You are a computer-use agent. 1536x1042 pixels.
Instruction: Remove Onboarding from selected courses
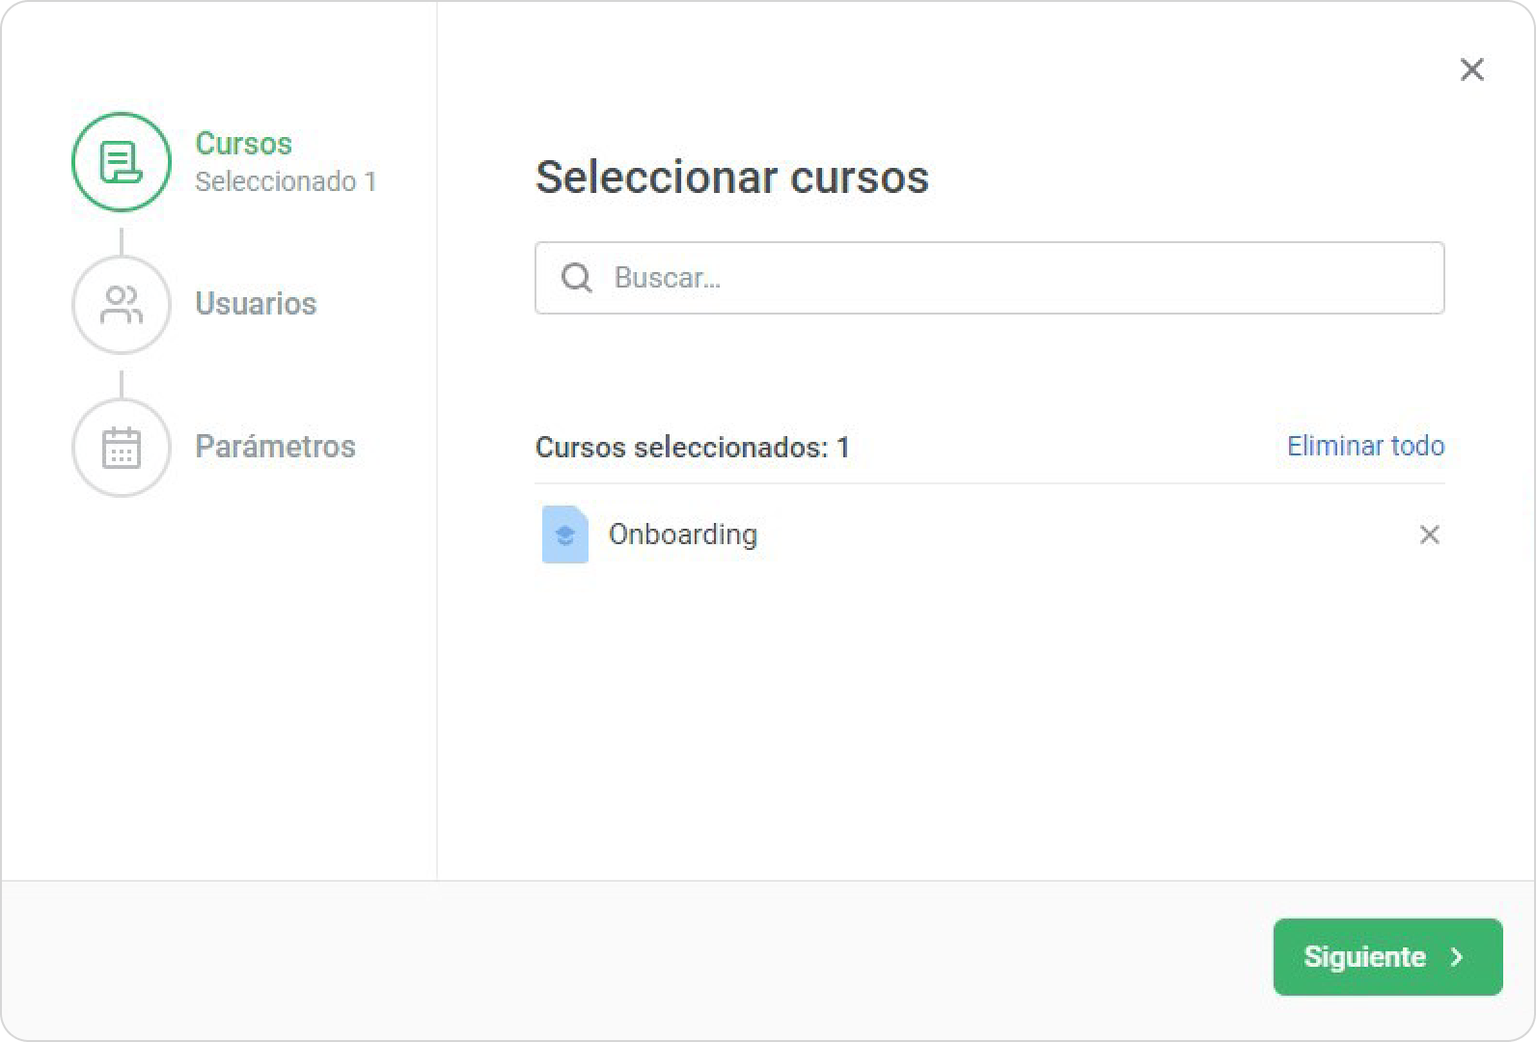(1429, 535)
